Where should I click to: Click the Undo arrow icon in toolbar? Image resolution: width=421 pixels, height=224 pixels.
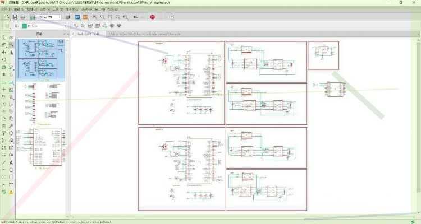tap(136, 17)
